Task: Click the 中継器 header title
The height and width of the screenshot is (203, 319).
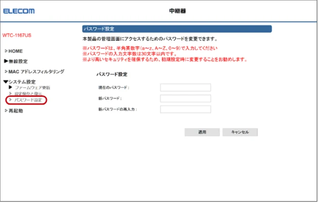Action: point(178,11)
